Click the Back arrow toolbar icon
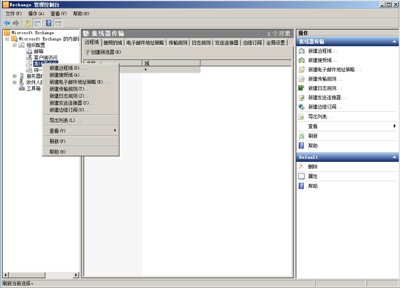400x288 pixels. click(7, 23)
